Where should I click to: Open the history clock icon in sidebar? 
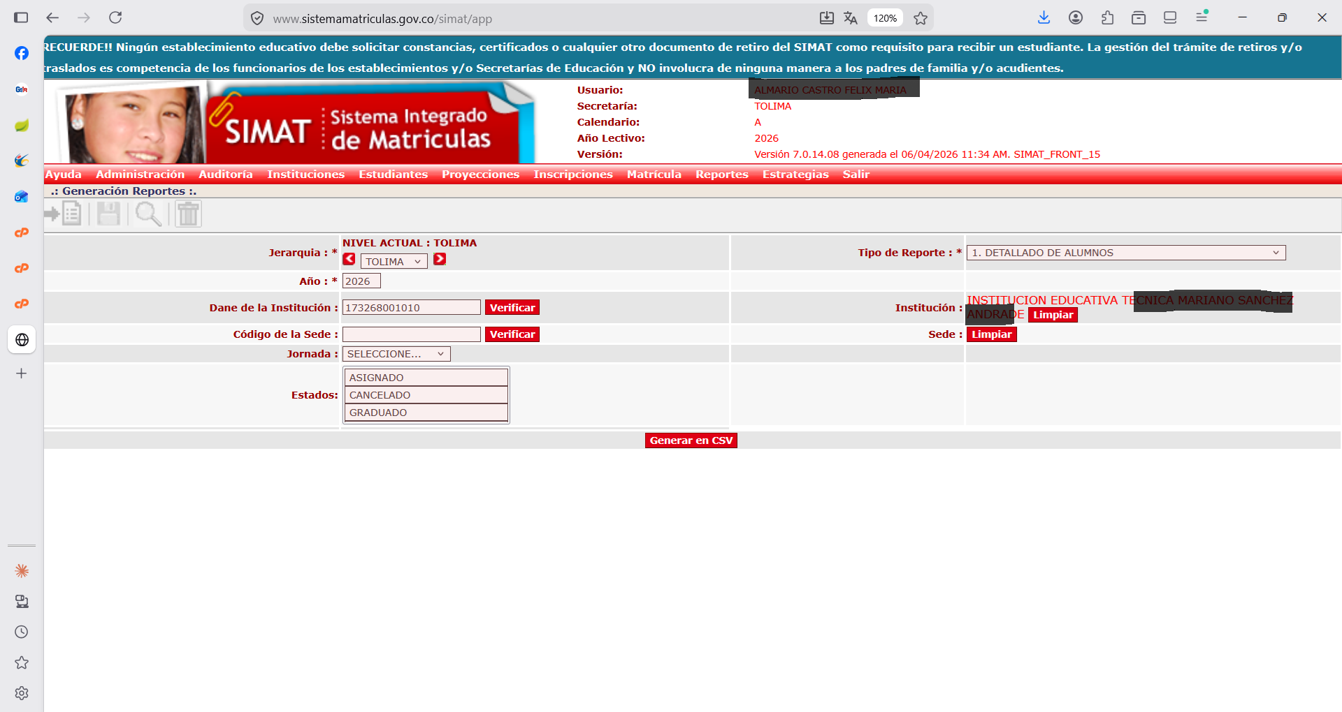click(x=22, y=632)
